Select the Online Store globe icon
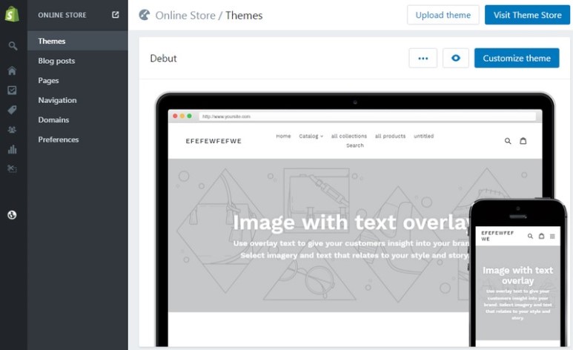573x350 pixels. point(13,215)
